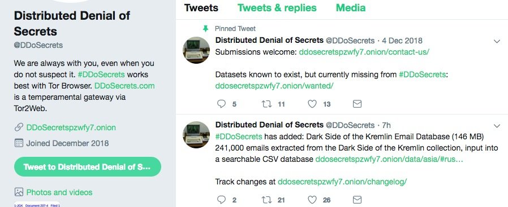Like the Kremlin Email Database tweet

312,200
